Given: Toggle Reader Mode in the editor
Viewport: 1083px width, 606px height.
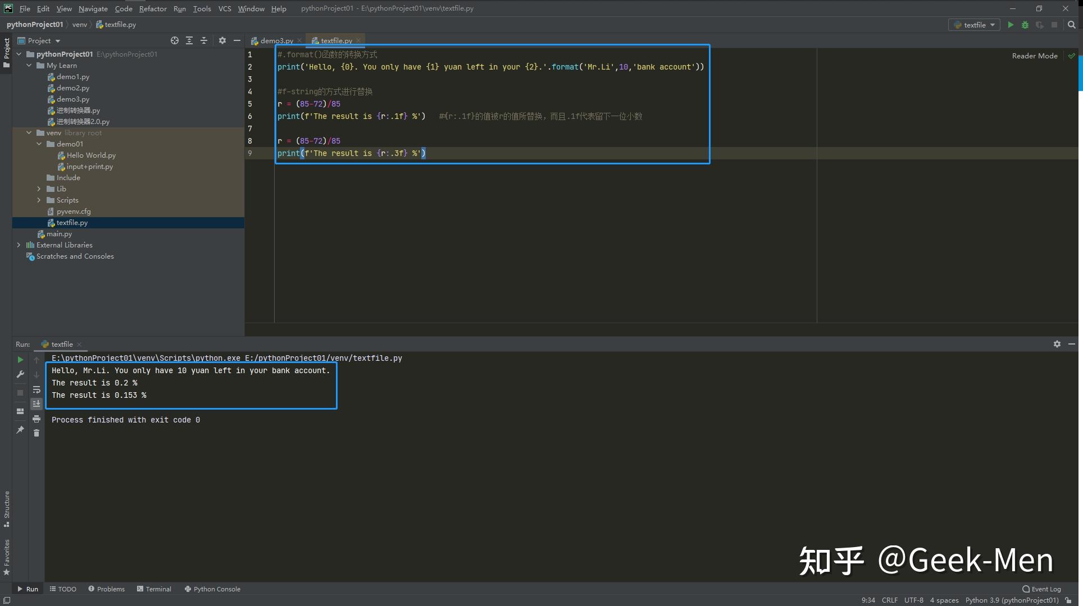Looking at the screenshot, I should tap(1034, 56).
